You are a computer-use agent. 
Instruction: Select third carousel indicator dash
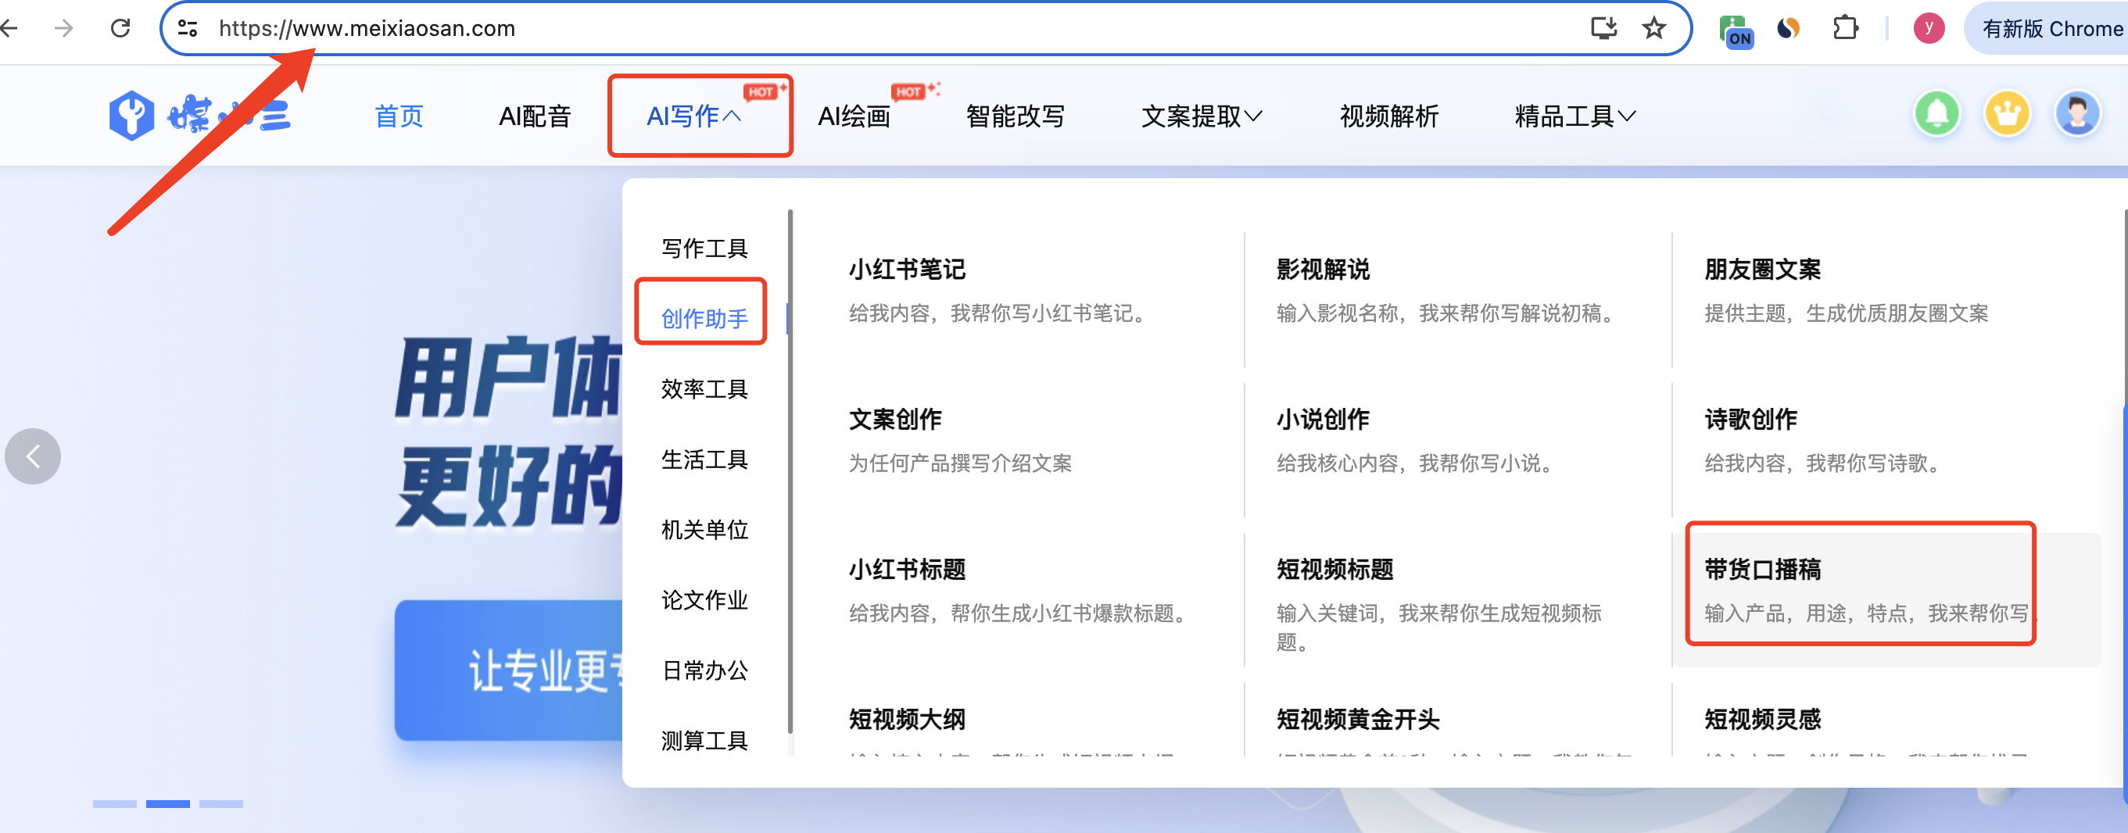[x=221, y=803]
